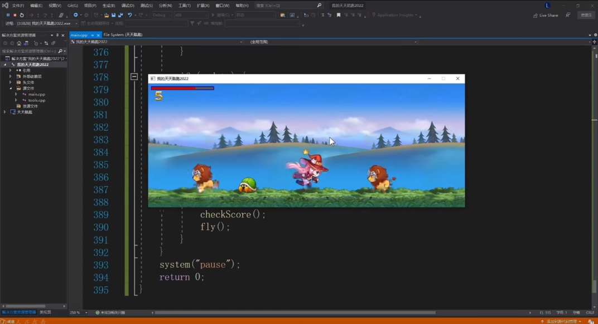
Task: Click the Live Share button
Action: (x=546, y=15)
